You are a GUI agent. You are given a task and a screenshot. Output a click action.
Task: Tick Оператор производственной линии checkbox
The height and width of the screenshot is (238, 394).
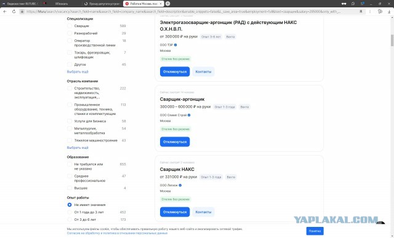click(70, 41)
